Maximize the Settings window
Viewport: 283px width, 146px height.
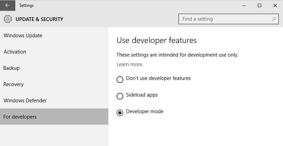pos(260,5)
